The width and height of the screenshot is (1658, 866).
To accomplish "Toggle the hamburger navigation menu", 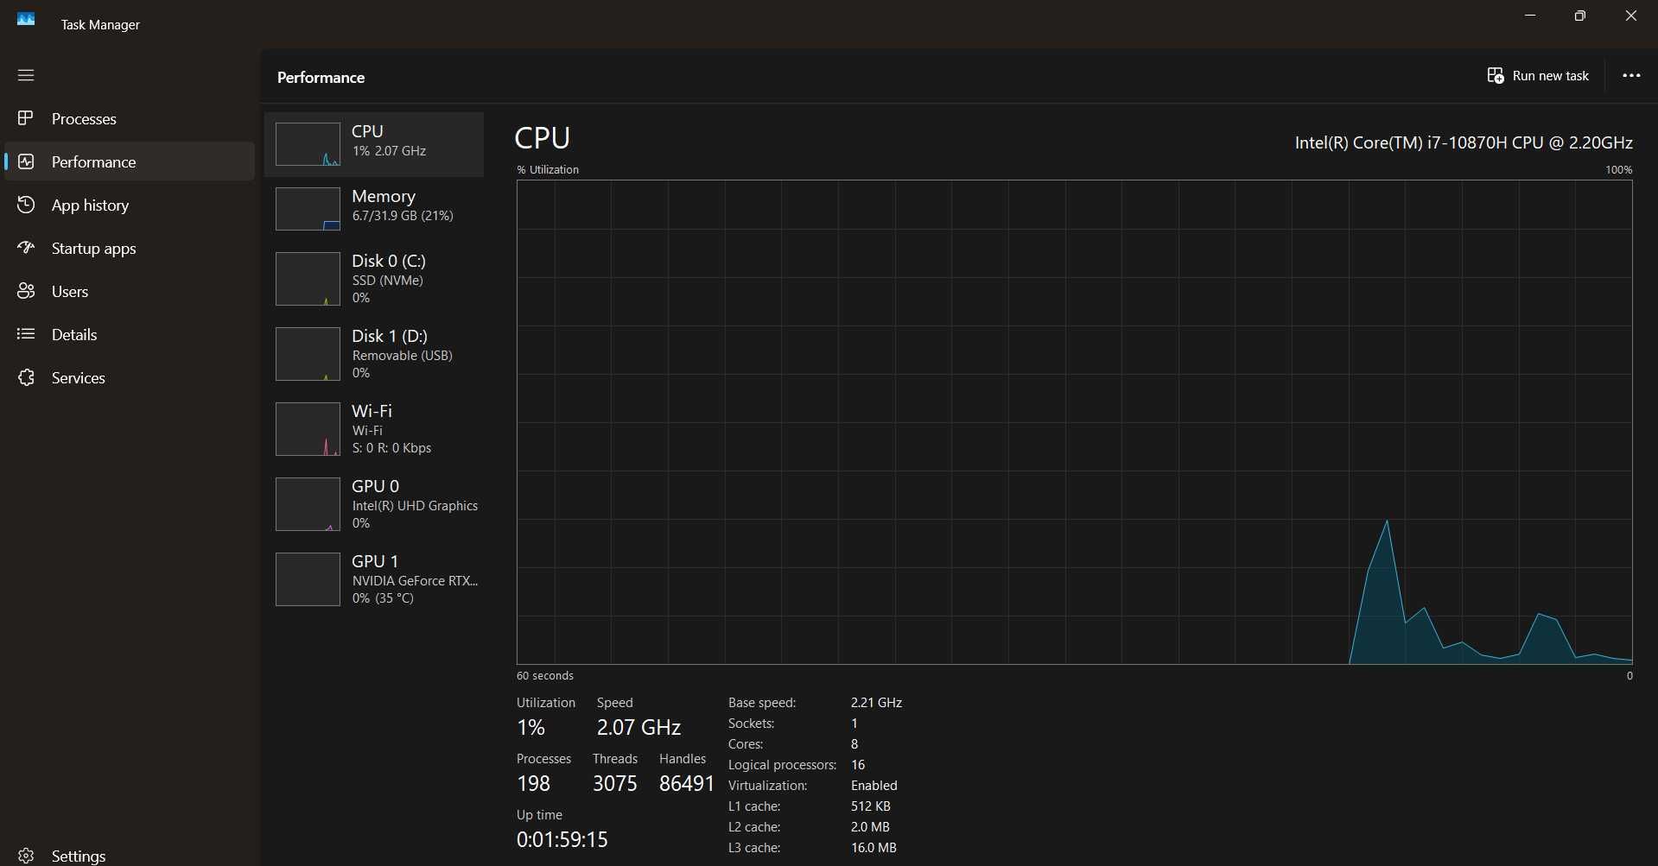I will 26,75.
